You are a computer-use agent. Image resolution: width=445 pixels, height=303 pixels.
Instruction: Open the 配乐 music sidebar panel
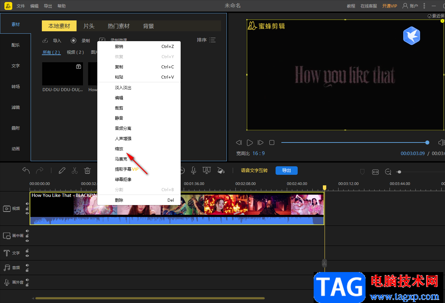coord(16,45)
